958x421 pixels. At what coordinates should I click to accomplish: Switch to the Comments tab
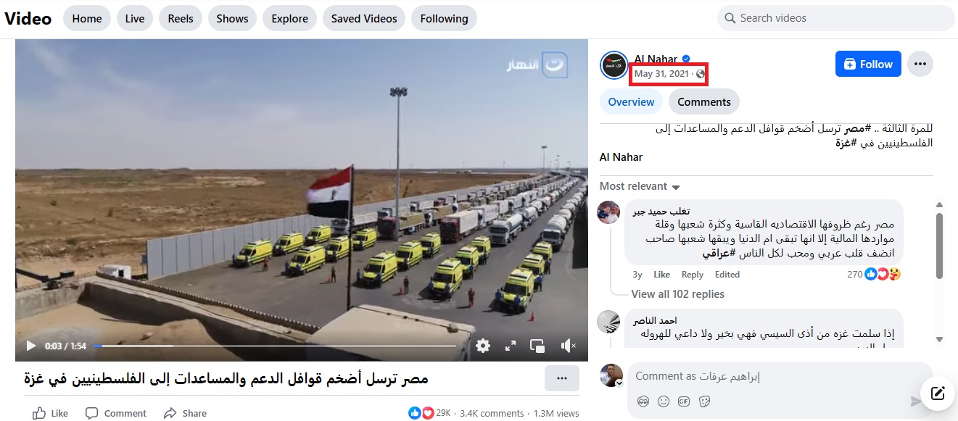[x=704, y=102]
